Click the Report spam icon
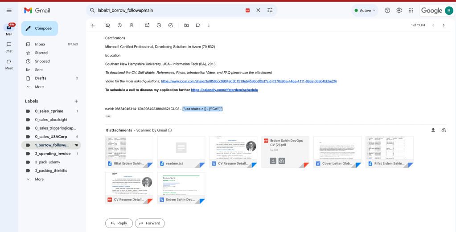Screen dimensions: 456x232 (x=119, y=25)
